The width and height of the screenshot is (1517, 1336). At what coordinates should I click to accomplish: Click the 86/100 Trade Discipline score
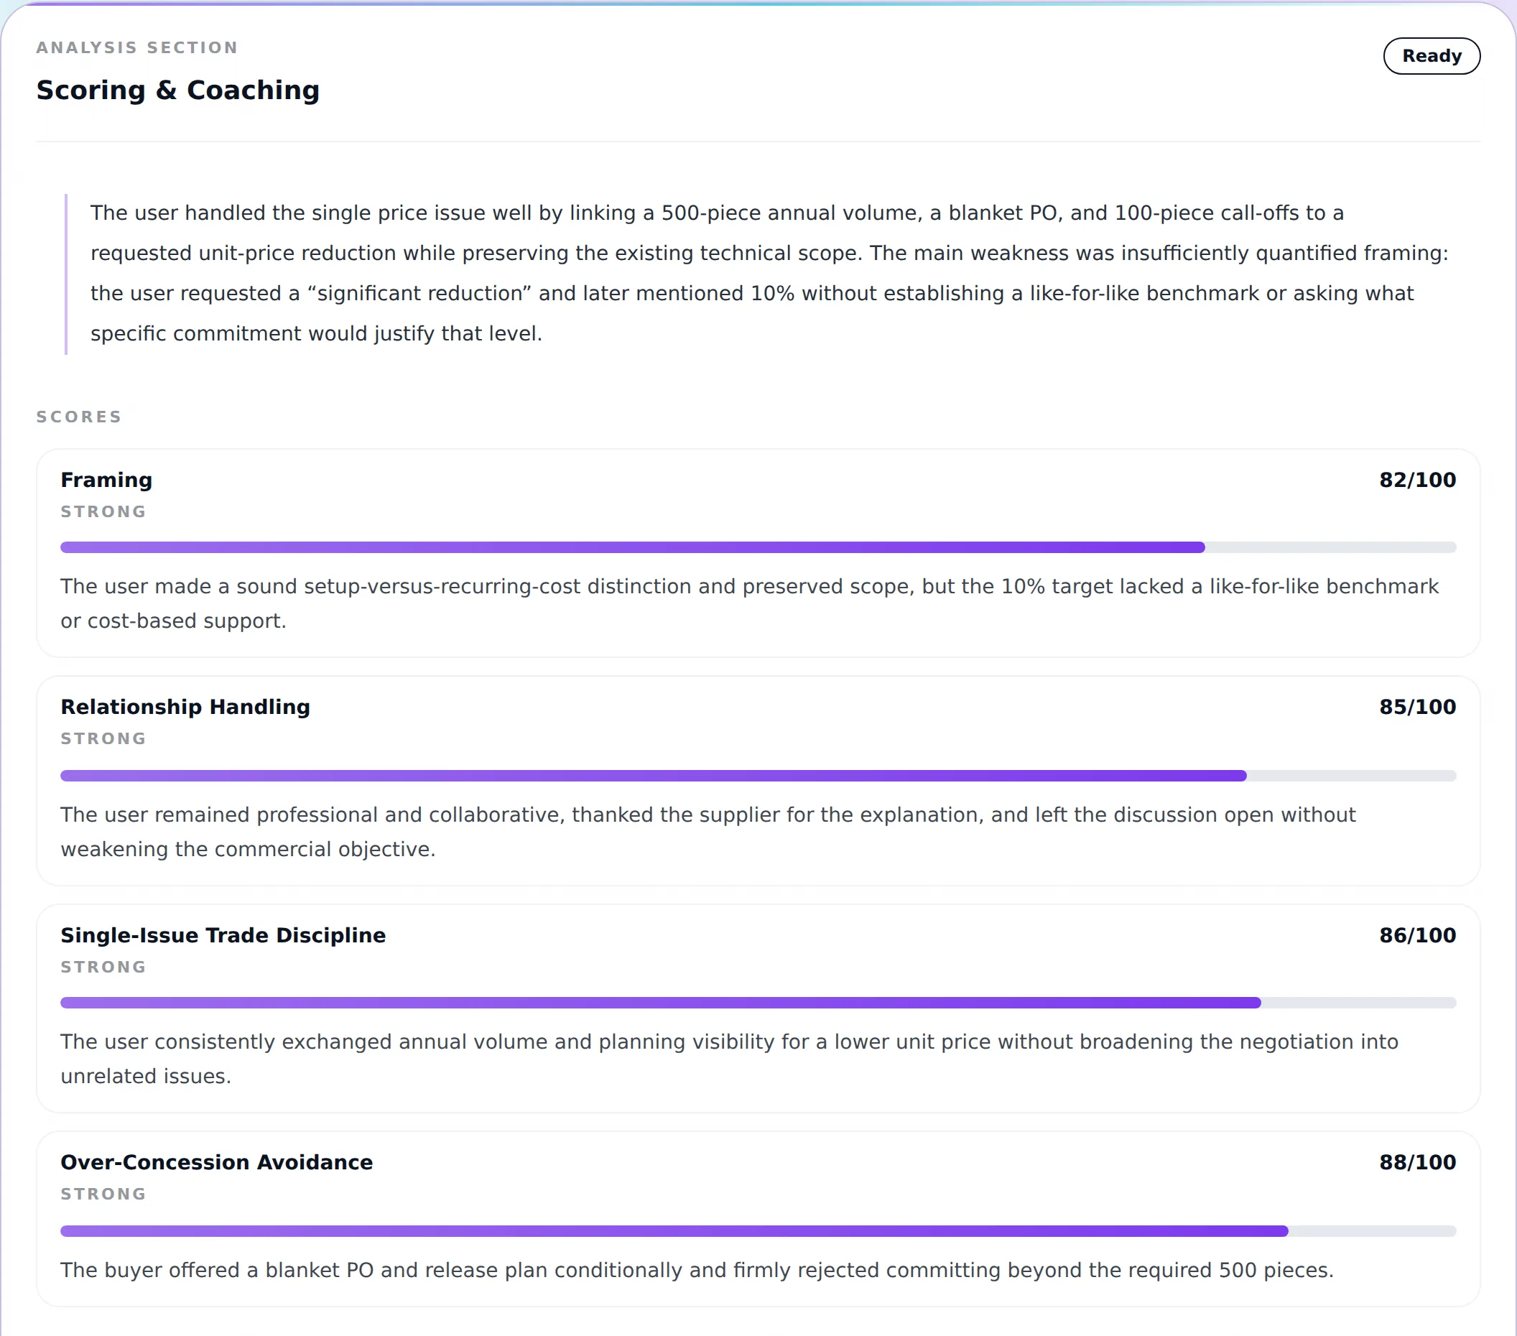pos(1417,935)
